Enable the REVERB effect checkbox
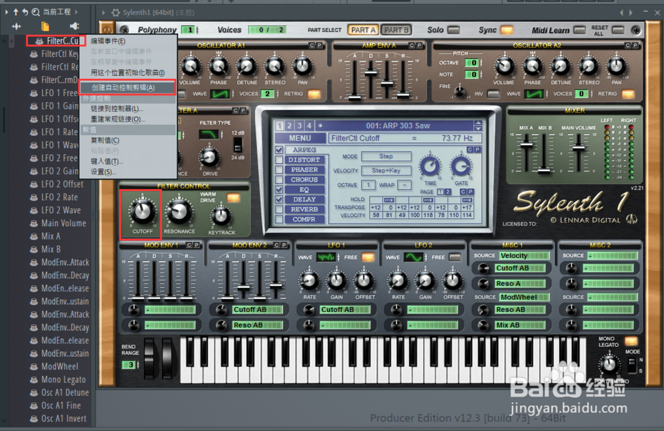664x431 pixels. (279, 210)
